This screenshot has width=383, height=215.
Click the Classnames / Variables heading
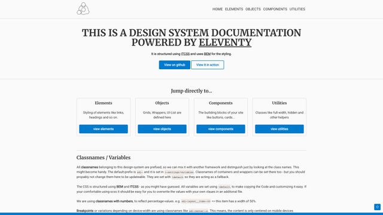tap(104, 158)
